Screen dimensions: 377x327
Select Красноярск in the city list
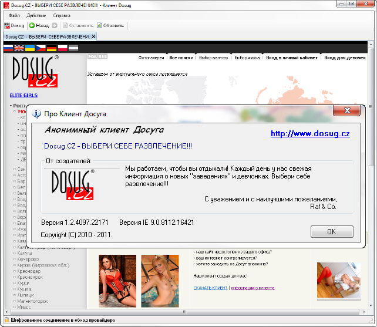point(30,277)
